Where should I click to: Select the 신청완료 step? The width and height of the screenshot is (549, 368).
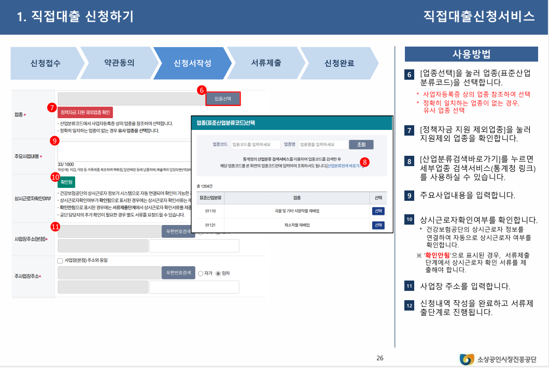pyautogui.click(x=338, y=63)
